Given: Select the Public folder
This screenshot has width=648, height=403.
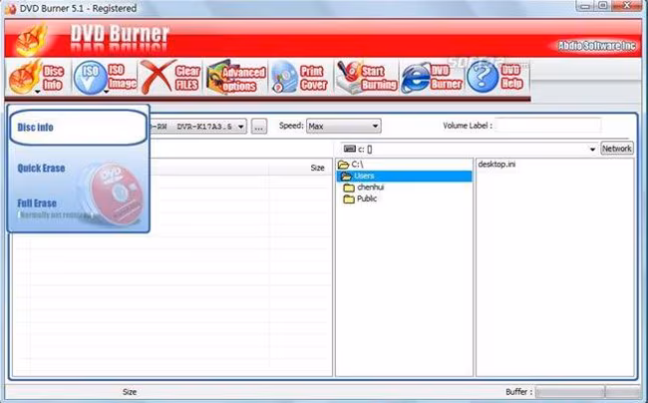Looking at the screenshot, I should point(360,199).
